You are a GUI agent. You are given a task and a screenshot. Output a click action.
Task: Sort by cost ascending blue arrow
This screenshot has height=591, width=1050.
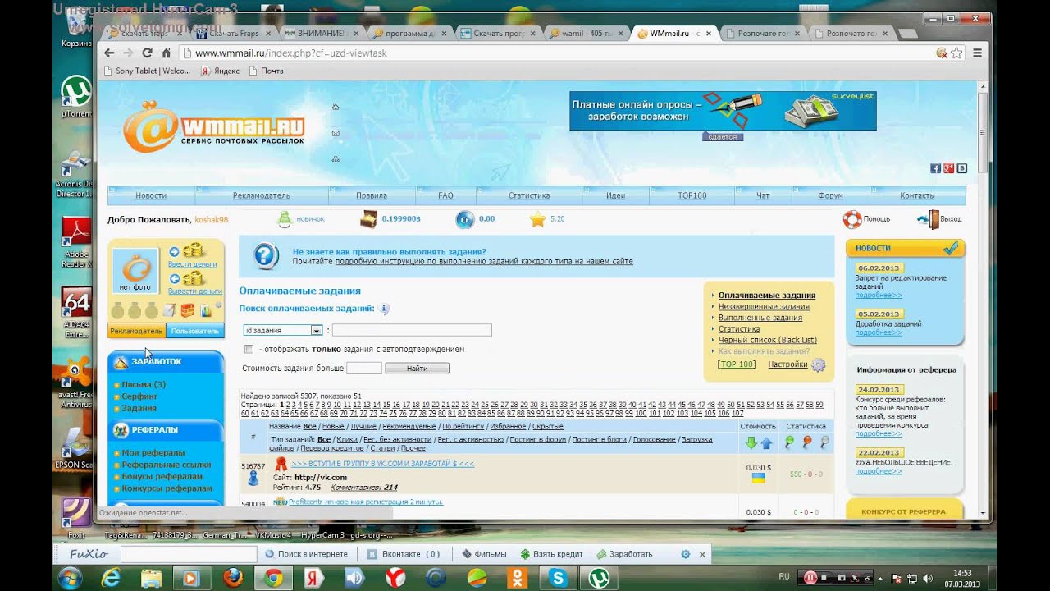click(x=766, y=443)
